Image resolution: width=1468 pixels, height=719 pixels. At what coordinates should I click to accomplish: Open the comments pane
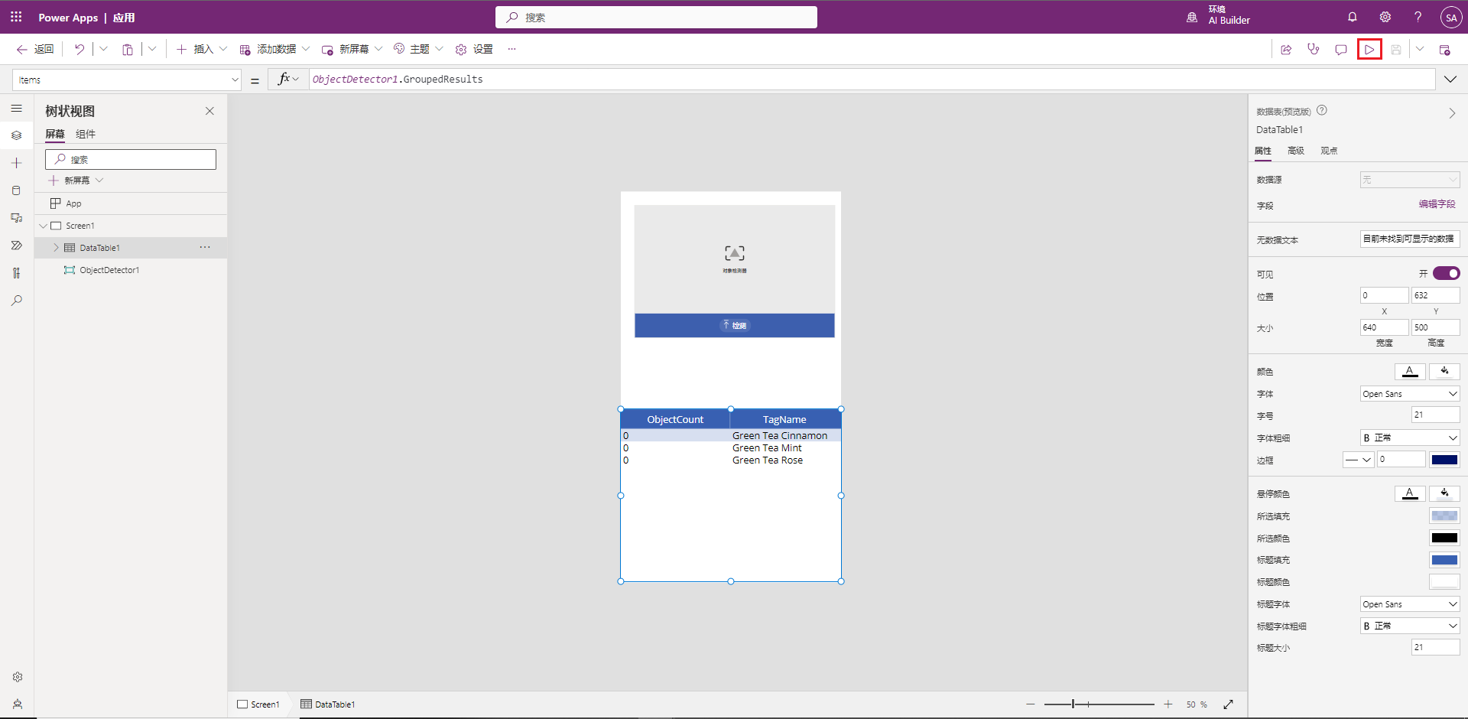[1341, 49]
